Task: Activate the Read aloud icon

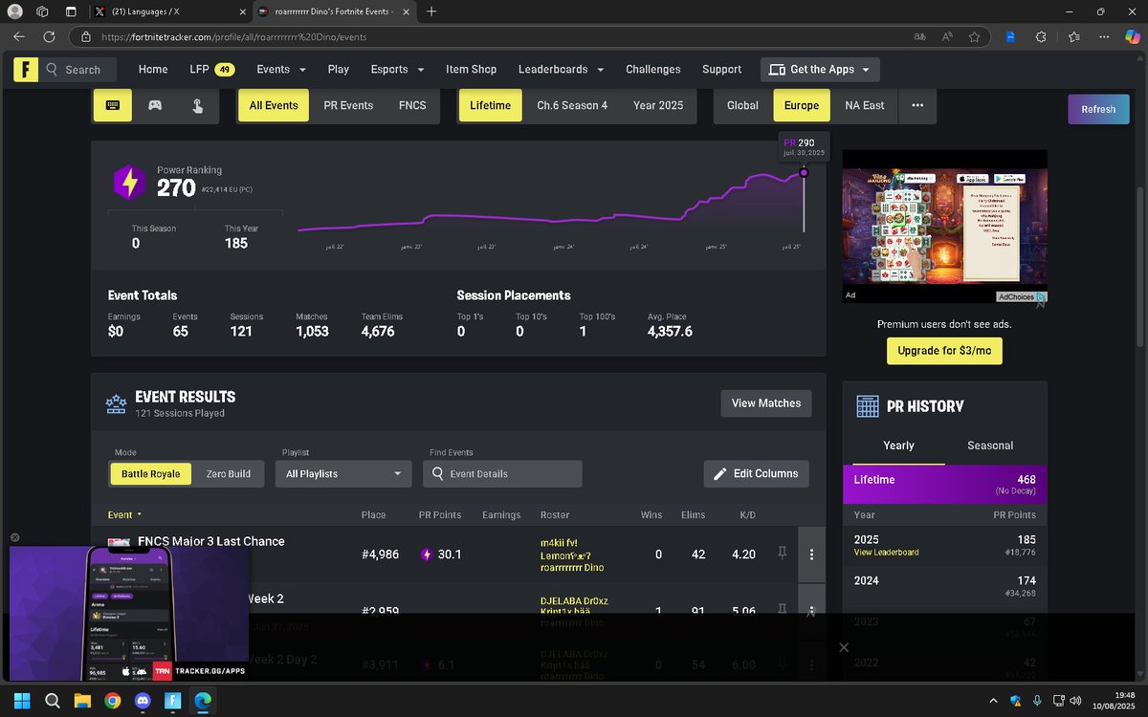Action: click(947, 36)
